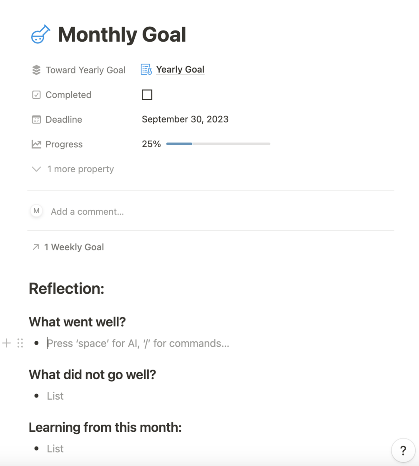Image resolution: width=419 pixels, height=466 pixels.
Task: Click the Monthly Goal page title
Action: click(122, 35)
